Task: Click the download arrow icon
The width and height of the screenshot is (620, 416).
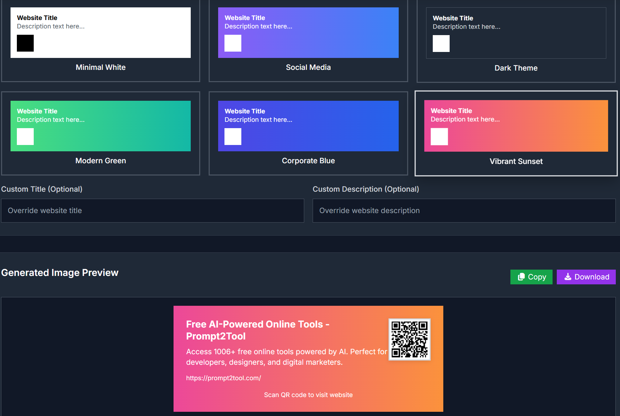Action: (x=568, y=277)
